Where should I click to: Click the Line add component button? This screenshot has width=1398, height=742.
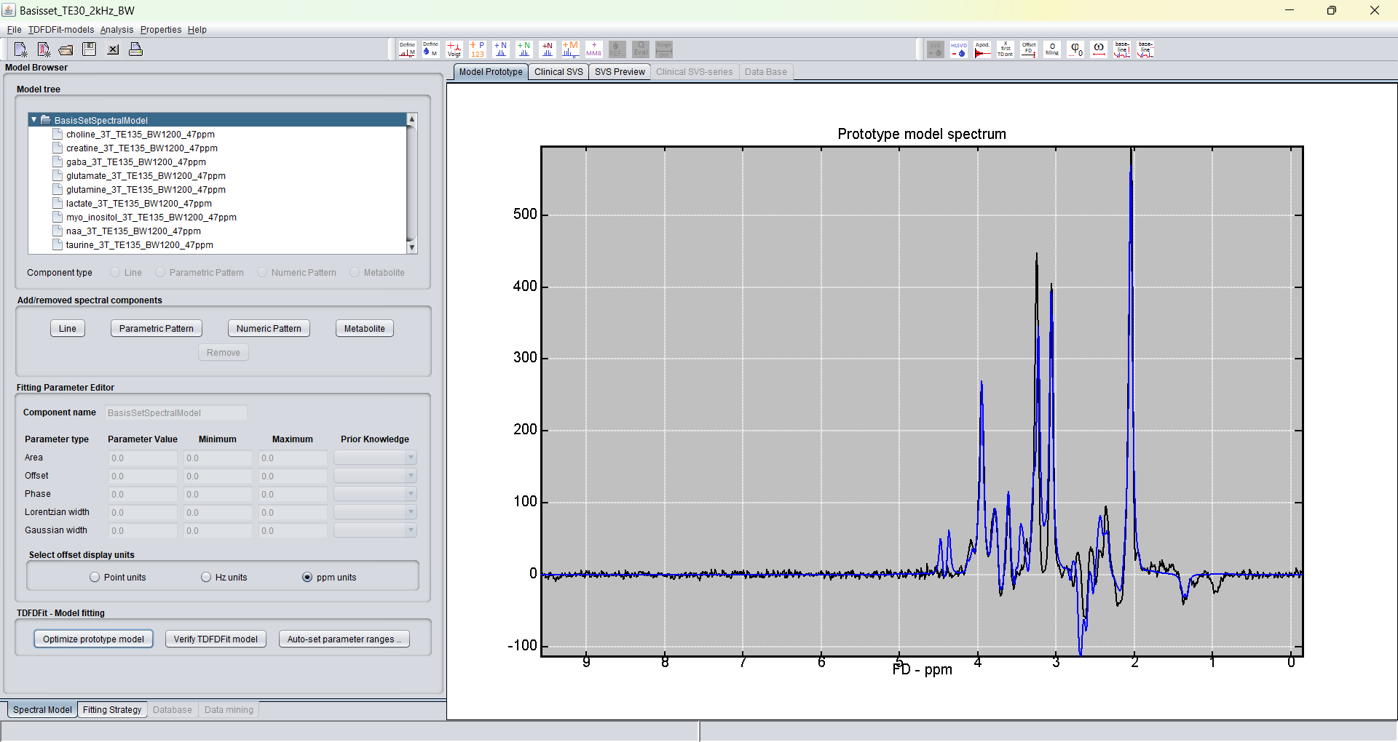[68, 329]
